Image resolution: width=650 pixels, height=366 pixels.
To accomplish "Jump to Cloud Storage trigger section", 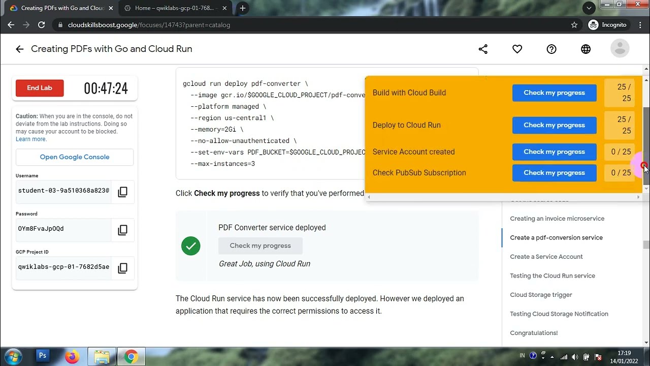I will [541, 295].
